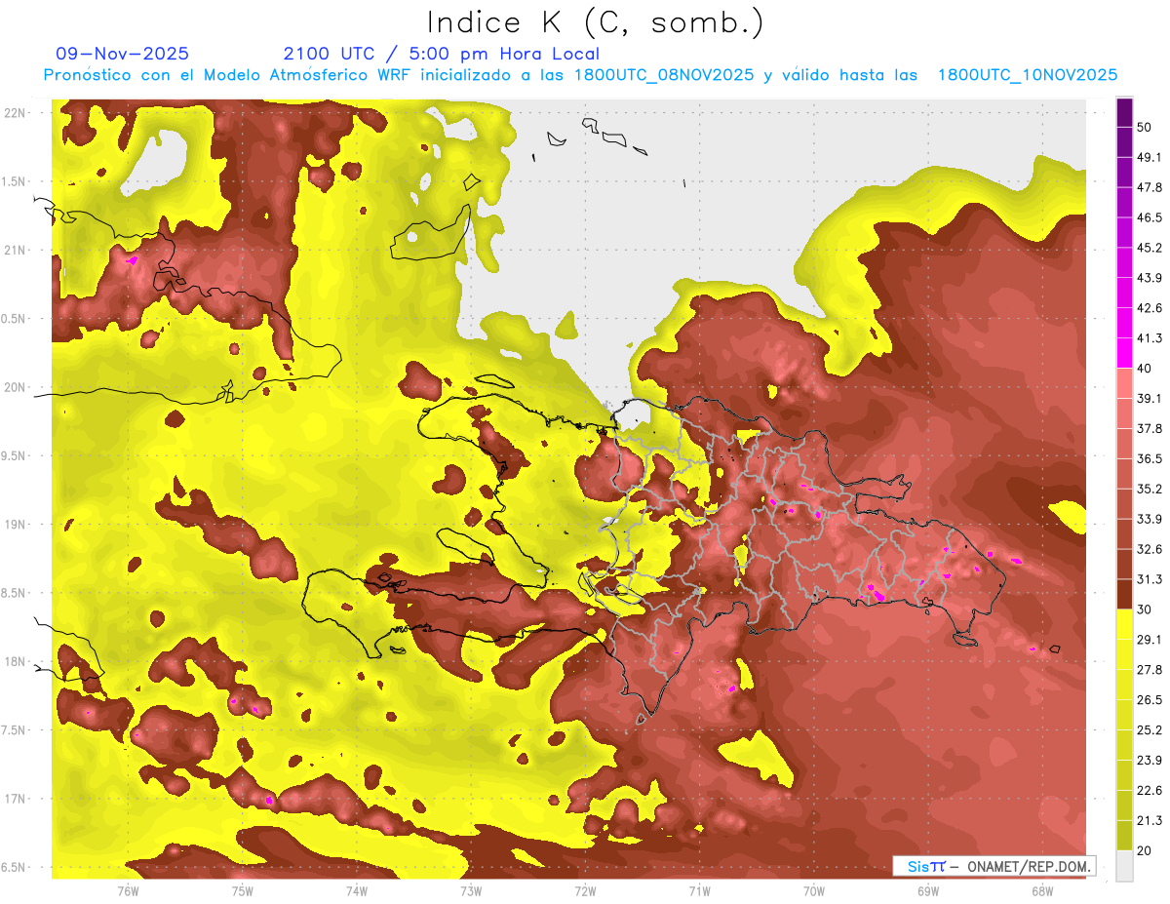This screenshot has height=904, width=1170.
Task: Click the '40' colorbar value
Action: pyautogui.click(x=1145, y=368)
